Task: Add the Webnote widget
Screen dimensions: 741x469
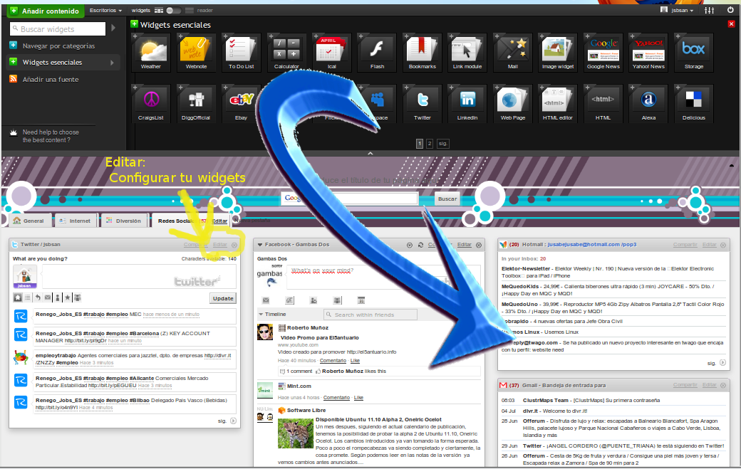Action: pyautogui.click(x=196, y=53)
